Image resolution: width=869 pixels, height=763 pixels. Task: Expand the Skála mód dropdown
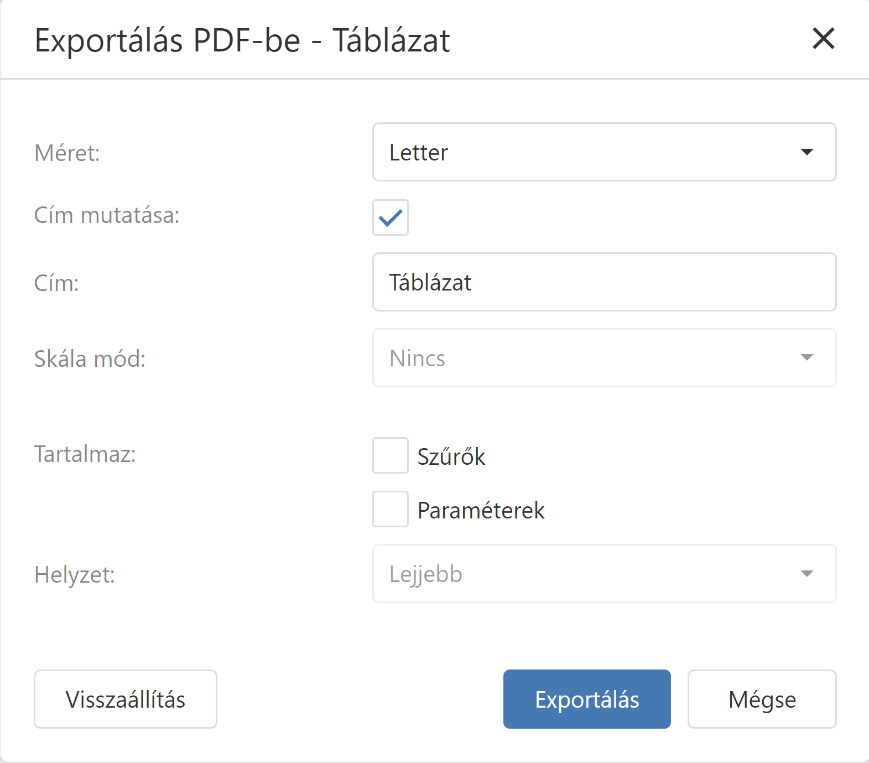(x=592, y=358)
